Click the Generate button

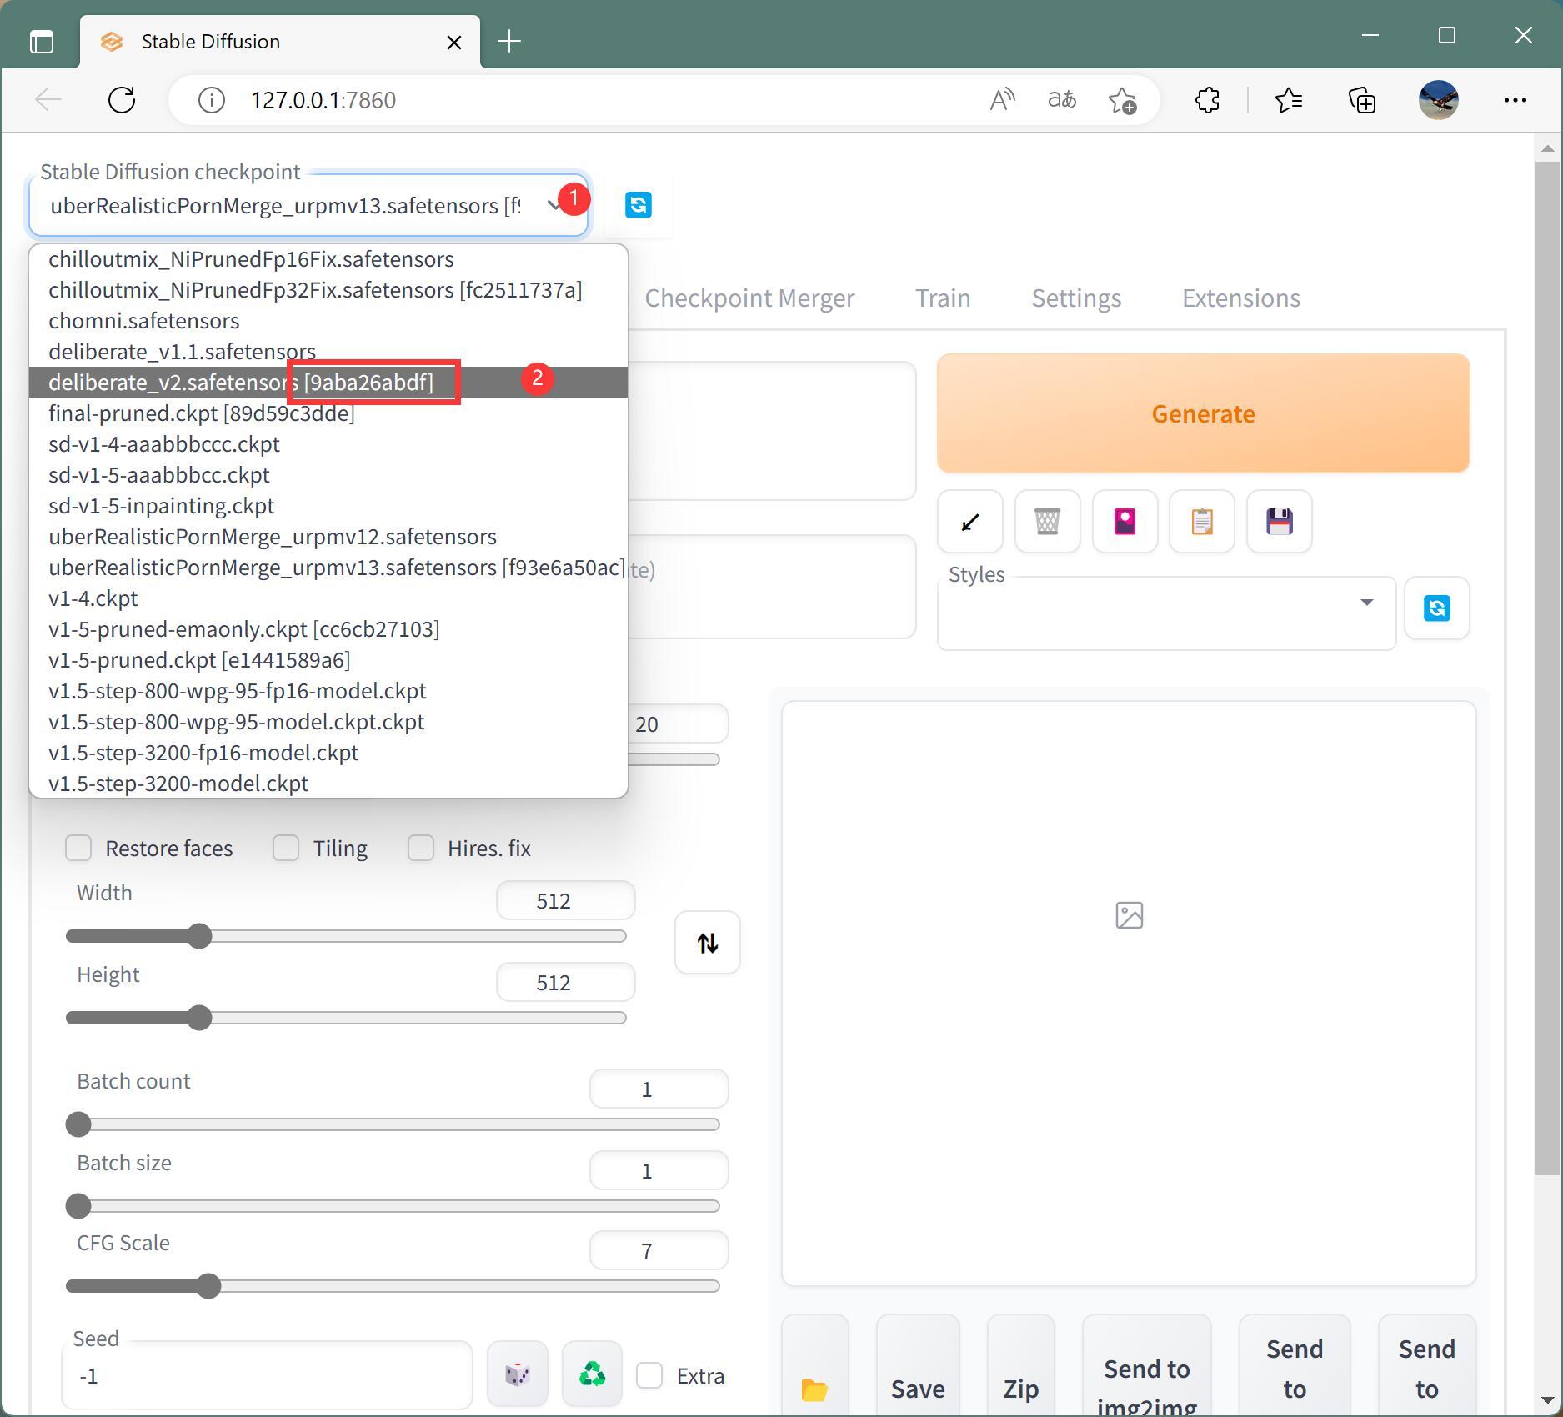click(x=1203, y=413)
